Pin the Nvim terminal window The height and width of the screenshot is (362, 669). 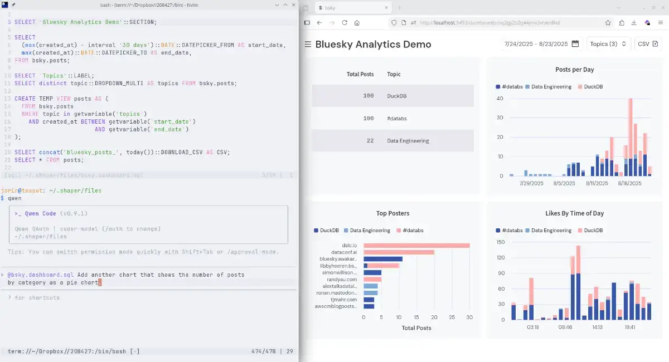point(13,4)
